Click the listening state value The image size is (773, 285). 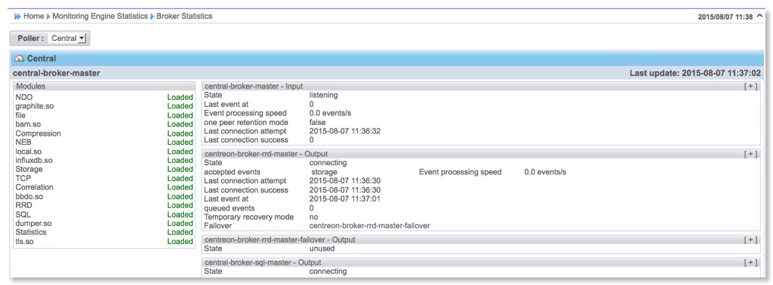pyautogui.click(x=323, y=95)
